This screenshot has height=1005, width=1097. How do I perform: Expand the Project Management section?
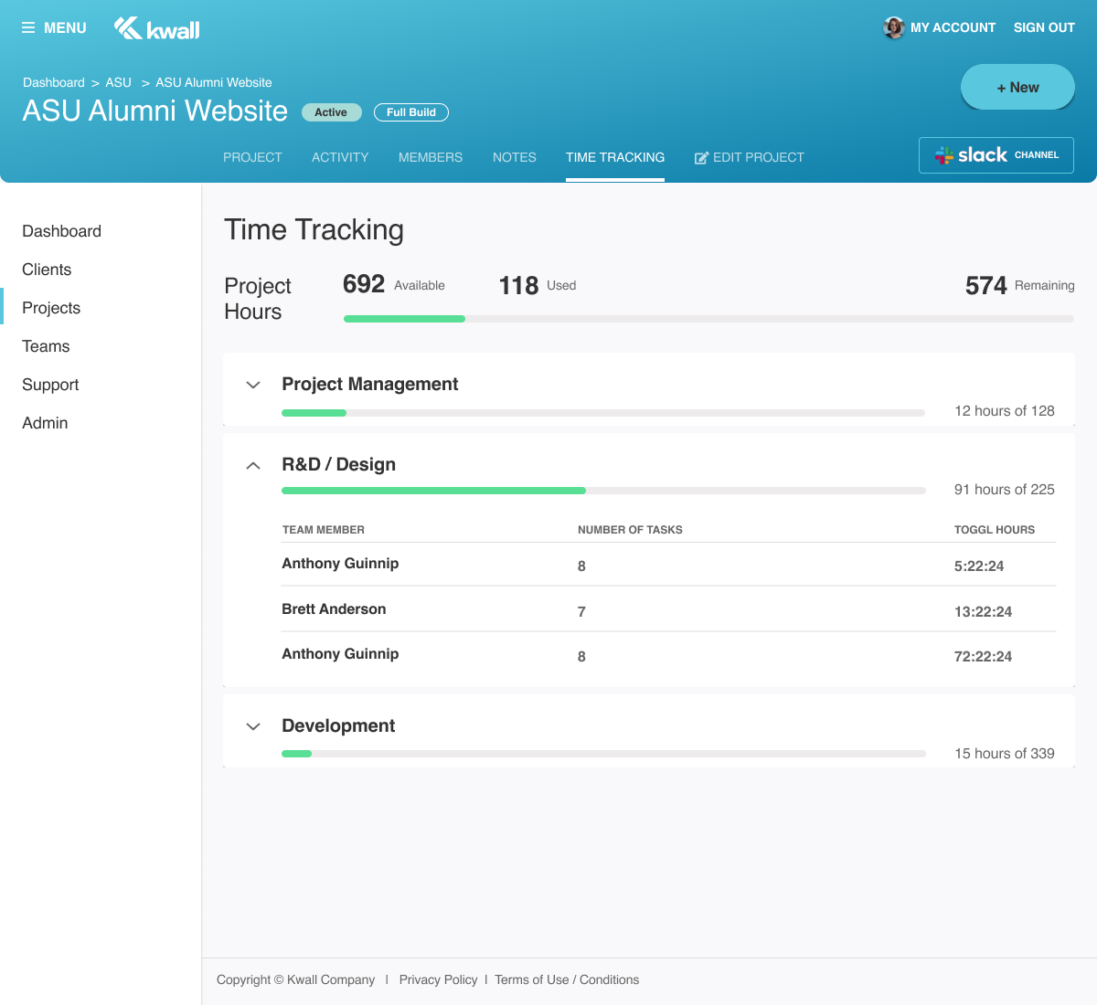pyautogui.click(x=253, y=386)
